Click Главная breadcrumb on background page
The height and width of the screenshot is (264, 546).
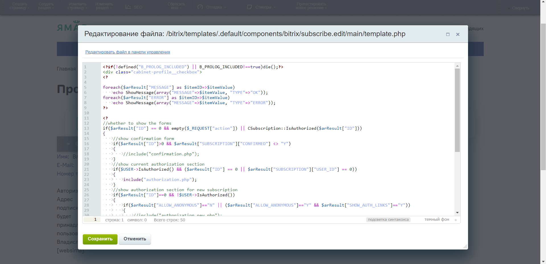click(66, 69)
